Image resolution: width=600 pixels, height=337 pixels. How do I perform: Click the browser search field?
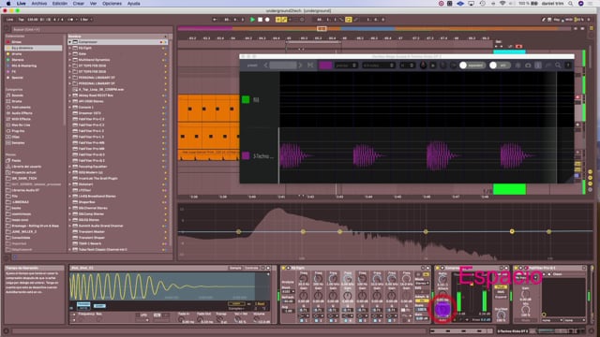point(91,29)
